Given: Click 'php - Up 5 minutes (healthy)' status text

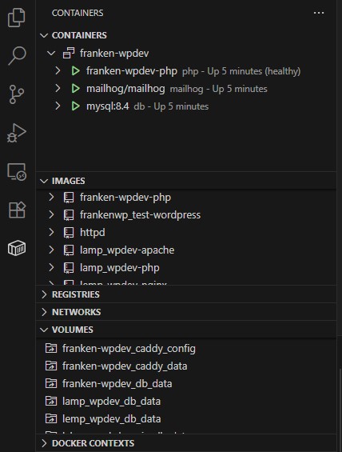Looking at the screenshot, I should tap(241, 71).
